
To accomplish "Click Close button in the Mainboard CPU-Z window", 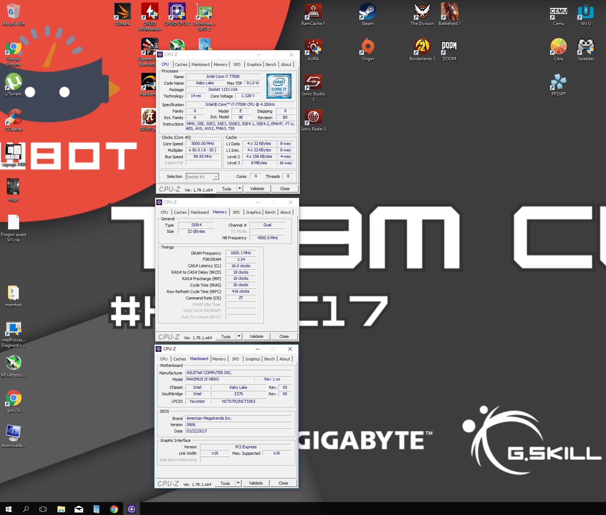I will (x=283, y=483).
